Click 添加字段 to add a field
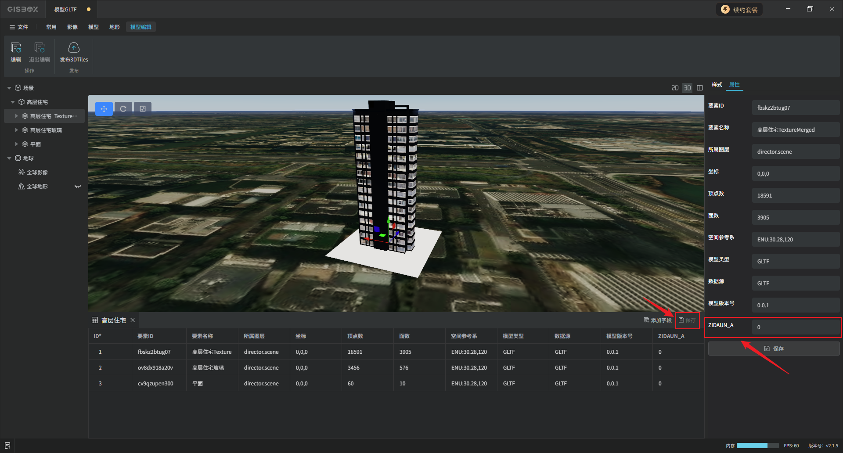843x453 pixels. pyautogui.click(x=658, y=320)
